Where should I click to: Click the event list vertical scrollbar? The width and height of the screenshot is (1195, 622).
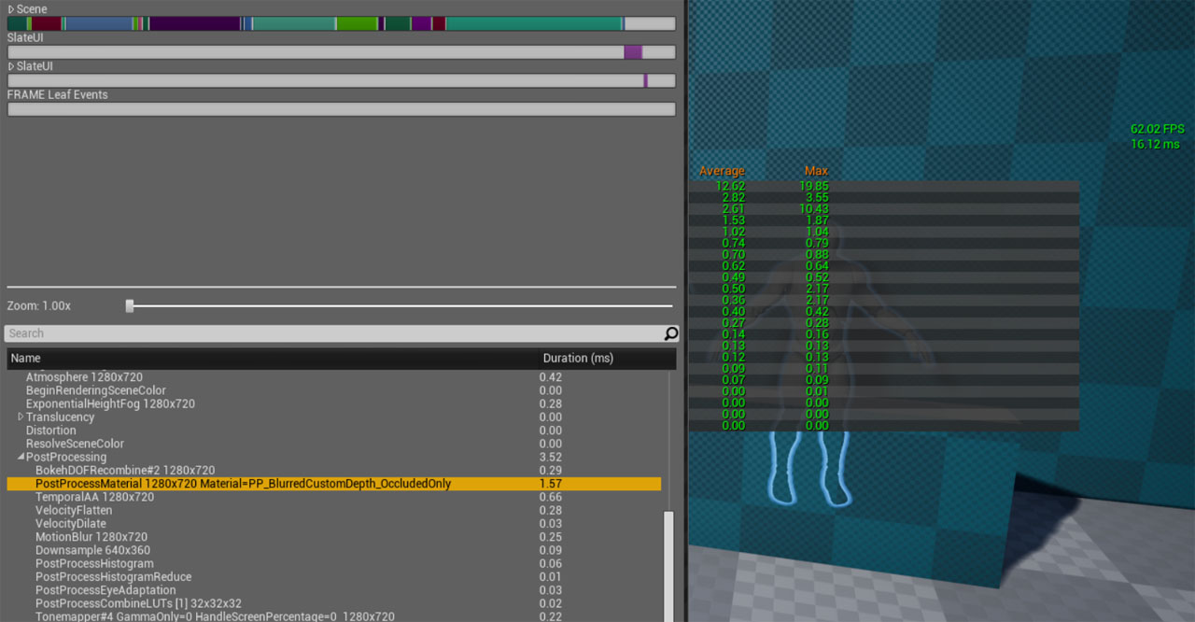tap(668, 567)
